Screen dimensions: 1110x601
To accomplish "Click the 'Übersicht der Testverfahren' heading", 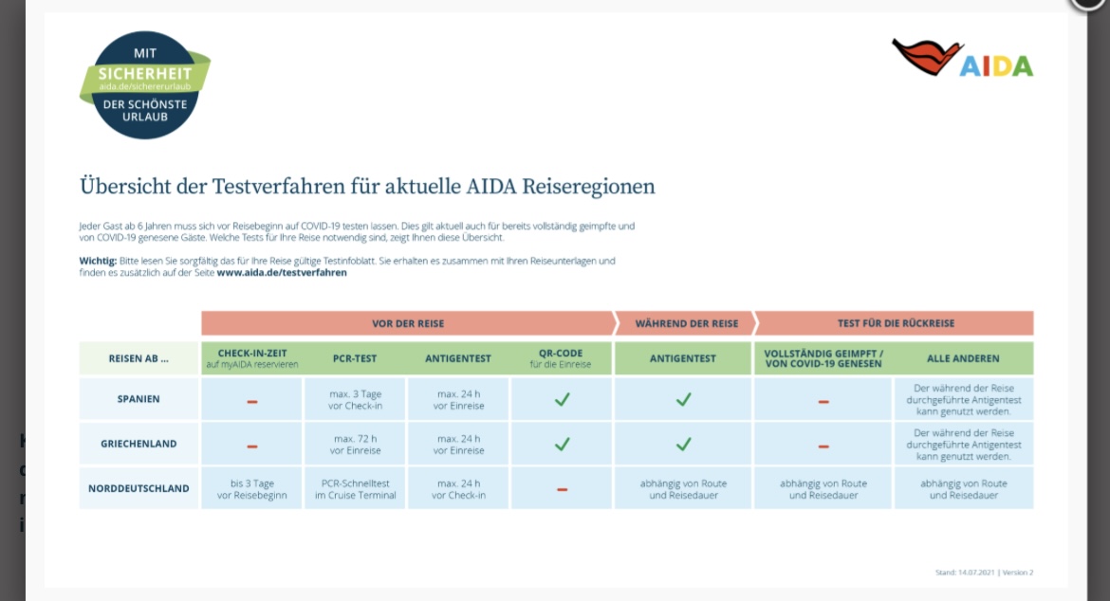I will point(367,187).
